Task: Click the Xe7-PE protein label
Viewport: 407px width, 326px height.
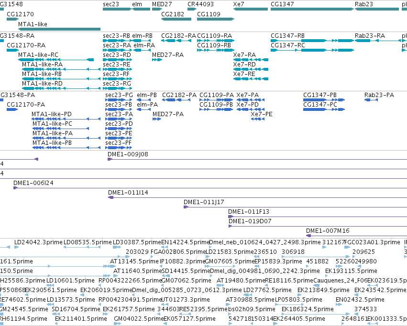Action: [262, 114]
